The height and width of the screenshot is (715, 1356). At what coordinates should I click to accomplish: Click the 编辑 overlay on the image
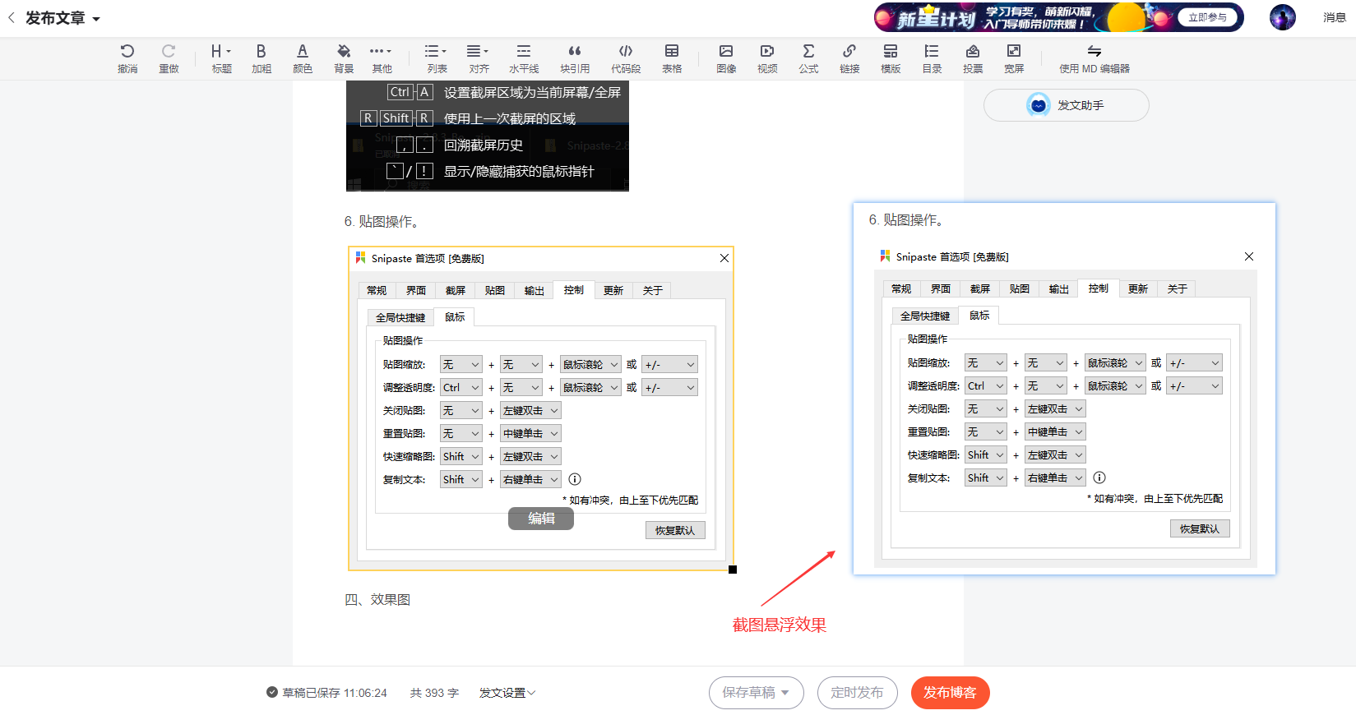tap(541, 519)
